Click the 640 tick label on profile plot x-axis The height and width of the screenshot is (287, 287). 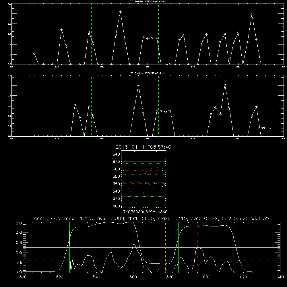click(x=280, y=277)
